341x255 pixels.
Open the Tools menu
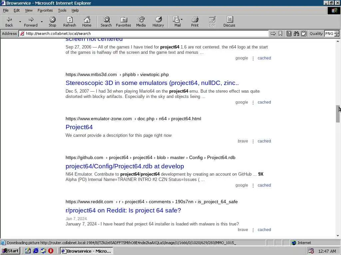62,10
